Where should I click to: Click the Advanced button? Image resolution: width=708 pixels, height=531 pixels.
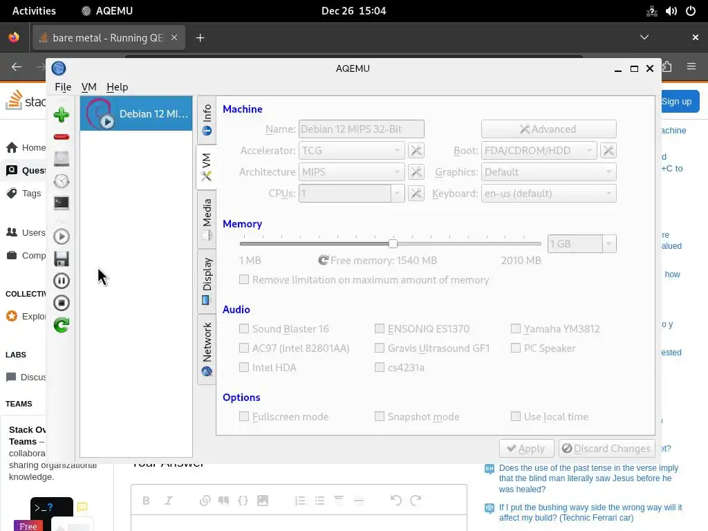tap(548, 129)
